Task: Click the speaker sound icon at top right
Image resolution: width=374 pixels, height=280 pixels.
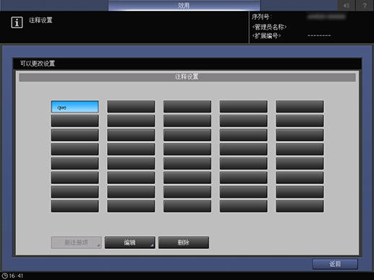Action: pos(347,5)
